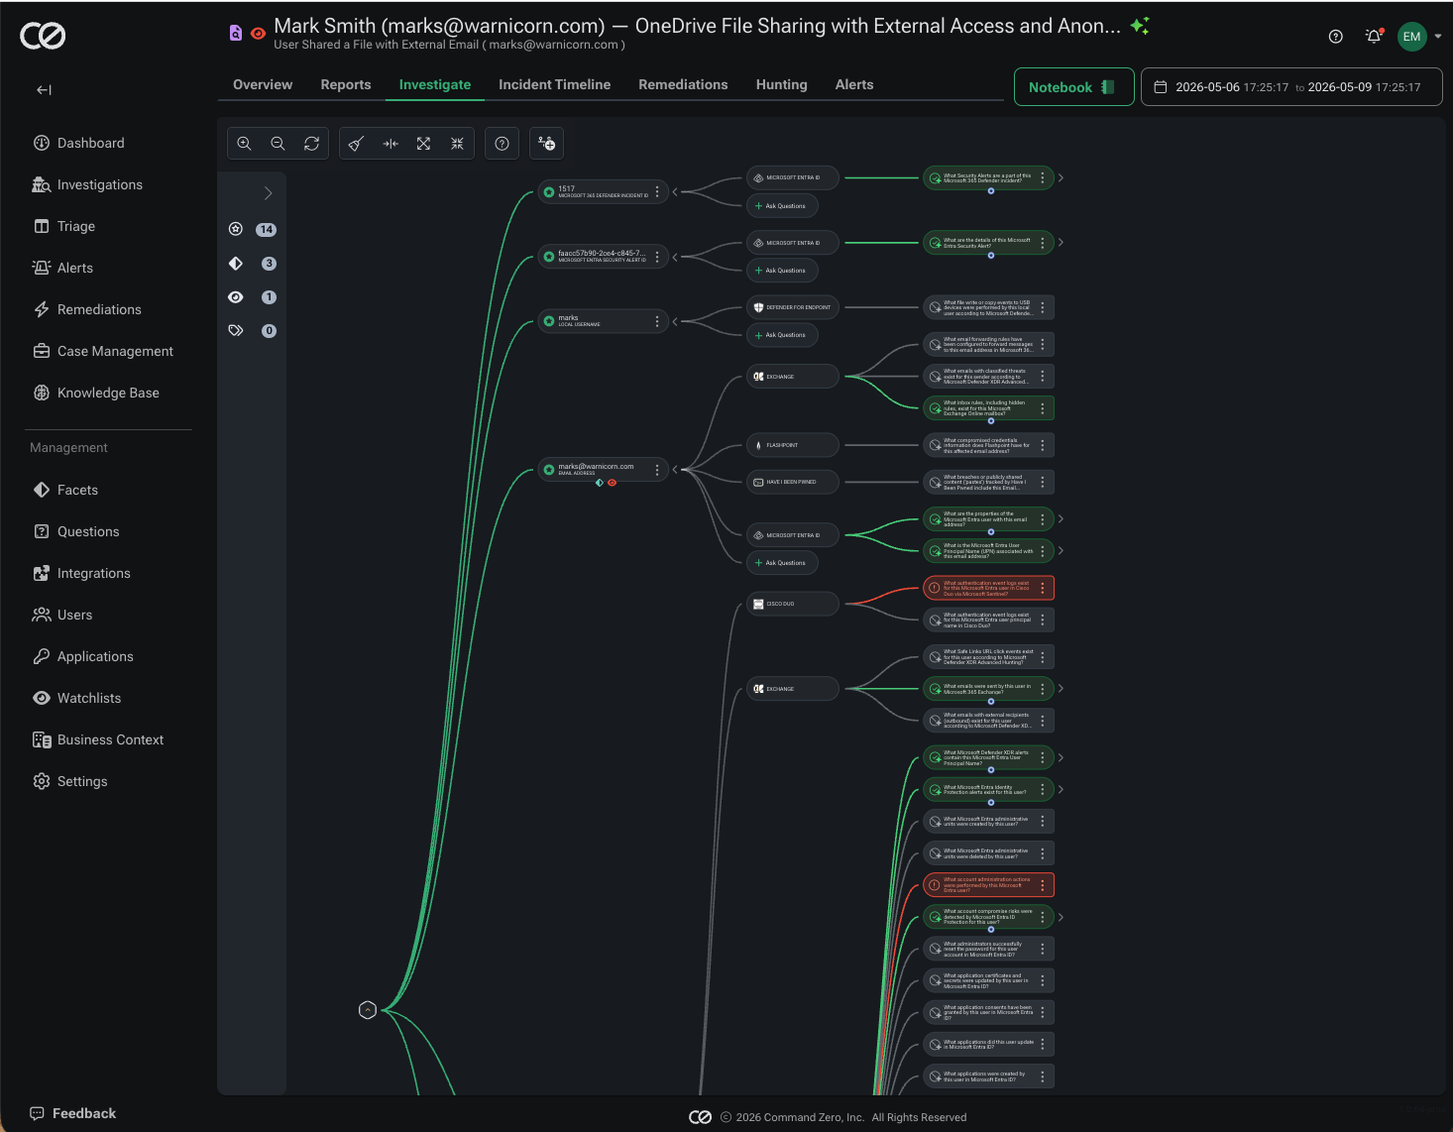Toggle the eye watchlist filter with count 1
The image size is (1453, 1132).
236,297
